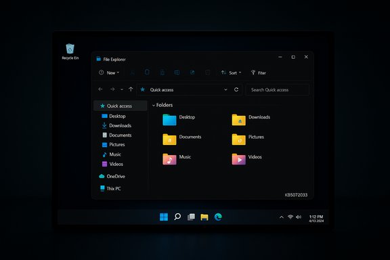
Task: Show hidden tray icons chevron
Action: click(x=281, y=217)
